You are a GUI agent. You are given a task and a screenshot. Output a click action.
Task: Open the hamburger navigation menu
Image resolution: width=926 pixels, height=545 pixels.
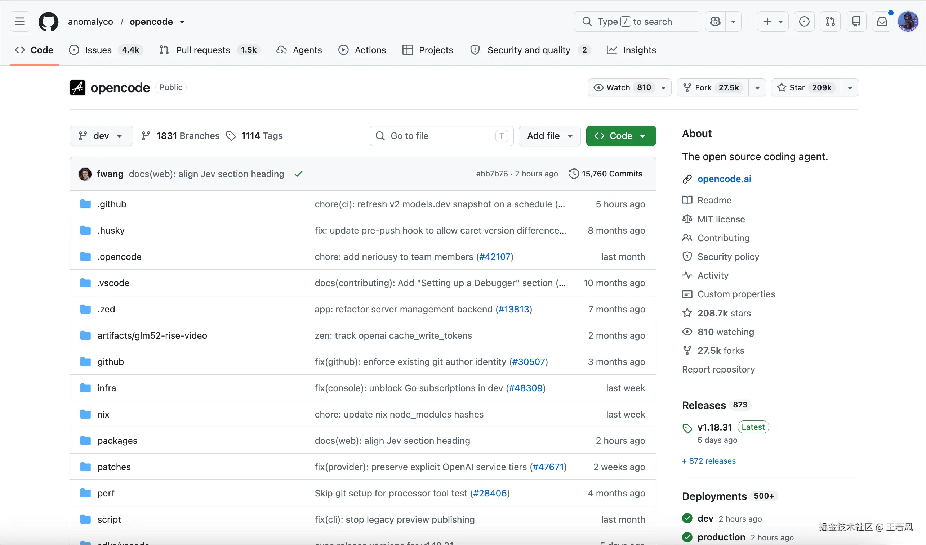[20, 21]
